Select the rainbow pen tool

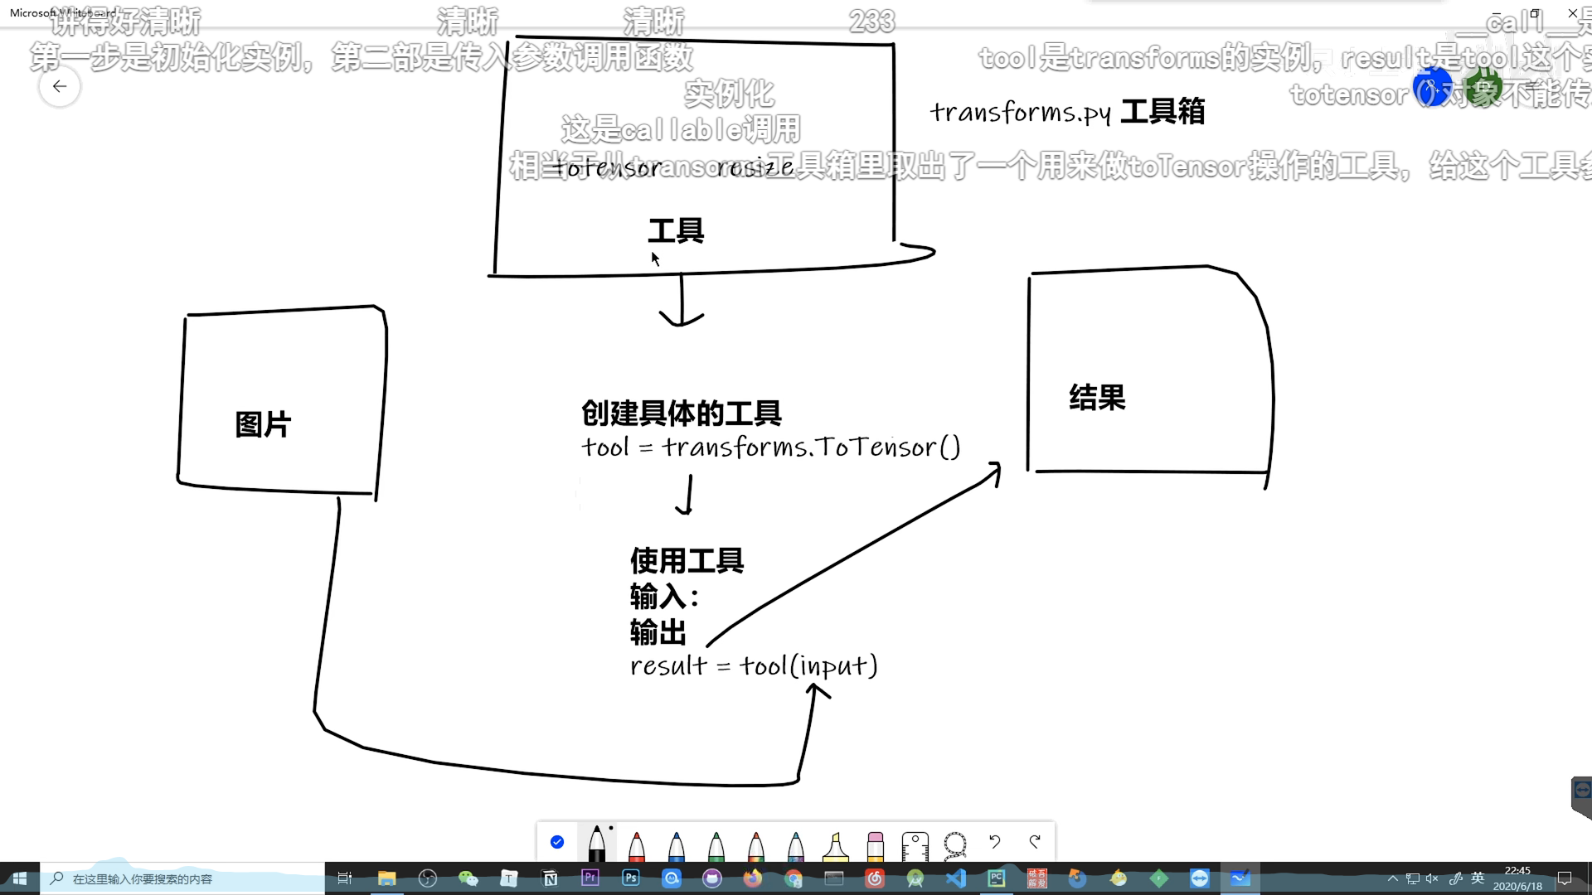pyautogui.click(x=755, y=845)
